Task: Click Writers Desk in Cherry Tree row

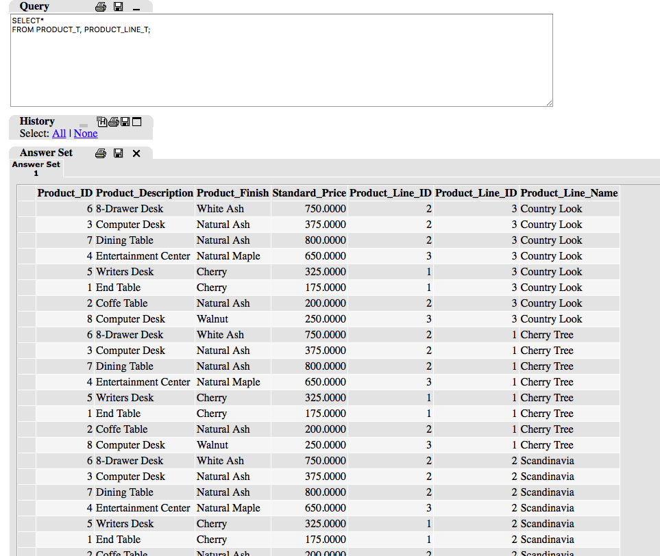Action: pos(125,398)
